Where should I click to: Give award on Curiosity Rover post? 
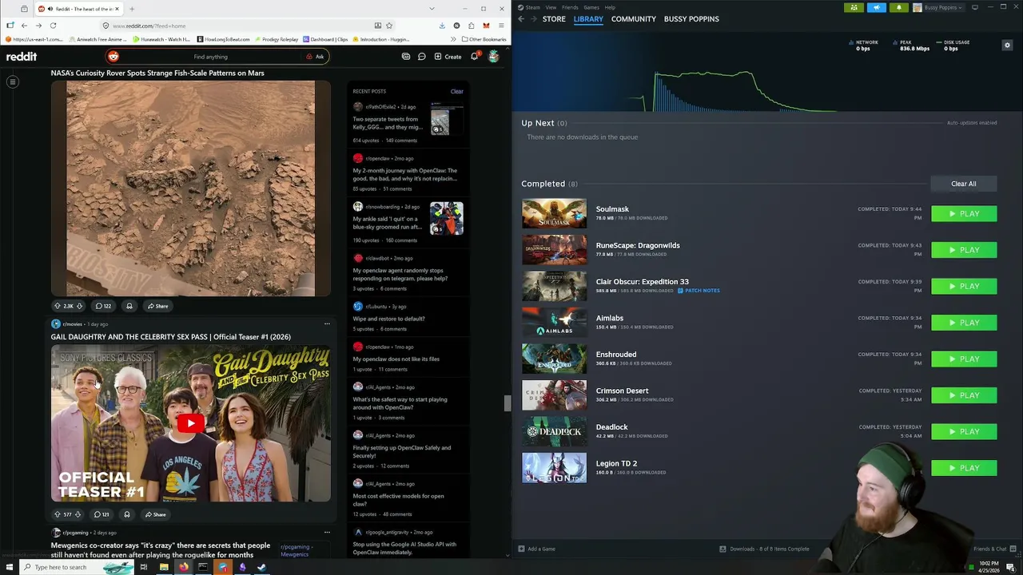(129, 306)
